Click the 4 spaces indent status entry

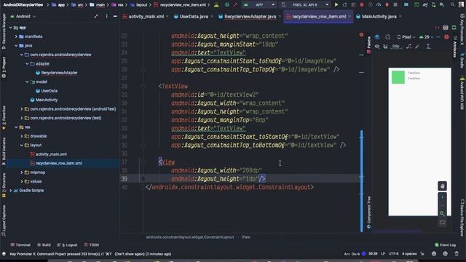tap(409, 254)
